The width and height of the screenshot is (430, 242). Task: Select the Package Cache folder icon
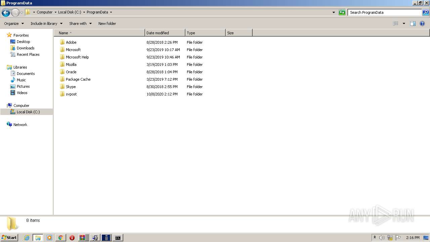tap(62, 79)
